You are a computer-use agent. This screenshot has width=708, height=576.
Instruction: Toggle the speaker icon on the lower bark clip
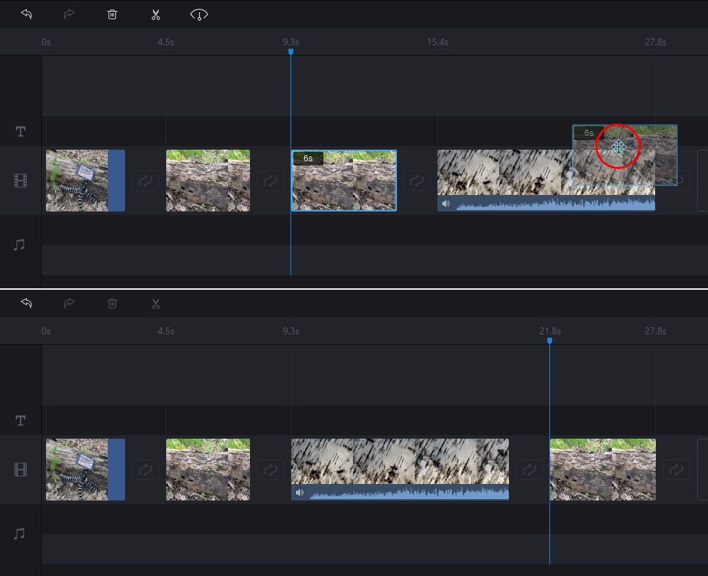click(x=300, y=492)
